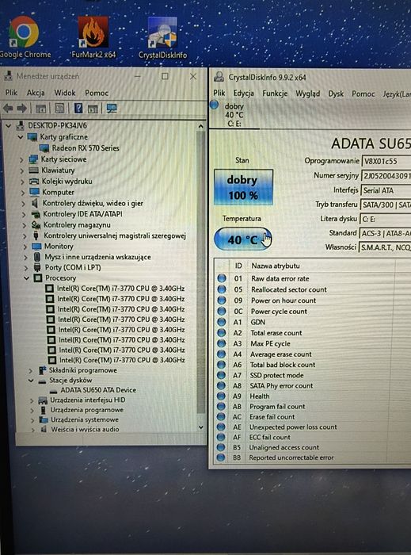Viewport: 411px width, 555px height.
Task: Maximize the Menedżer urządzeń window
Action: coord(165,76)
